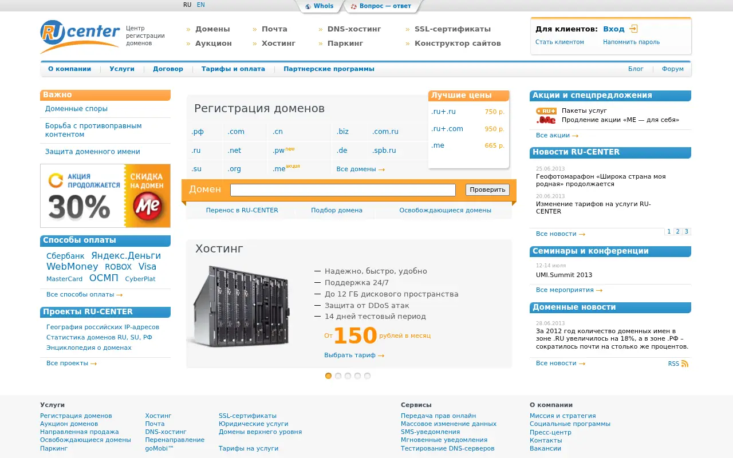Screen dimensions: 733x458
Task: Switch language to EN
Action: coord(200,5)
